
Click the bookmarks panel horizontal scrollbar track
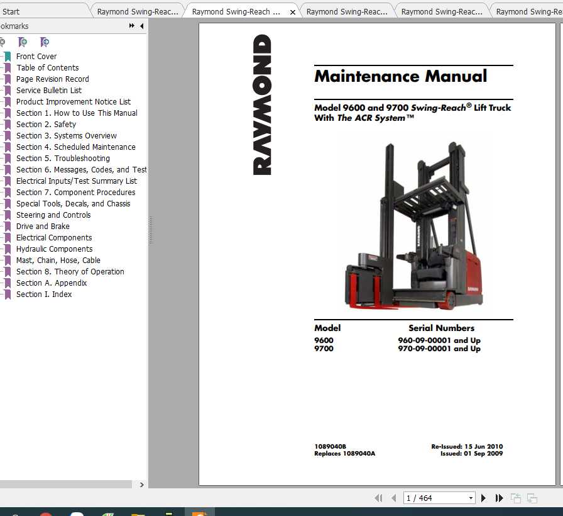(x=66, y=485)
